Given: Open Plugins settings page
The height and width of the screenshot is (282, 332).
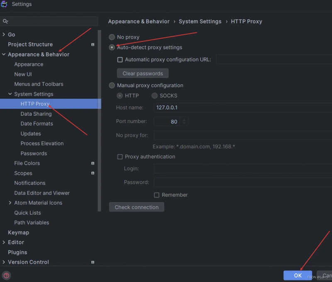Looking at the screenshot, I should coord(17,252).
